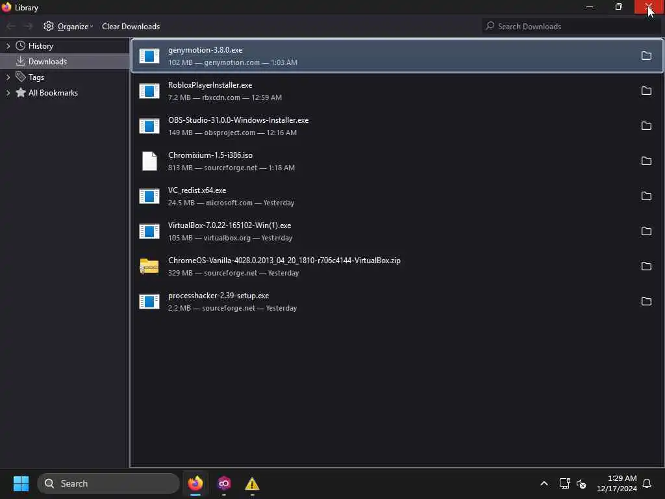
Task: Click the VC_redist.x64.exe file type icon
Action: point(149,196)
